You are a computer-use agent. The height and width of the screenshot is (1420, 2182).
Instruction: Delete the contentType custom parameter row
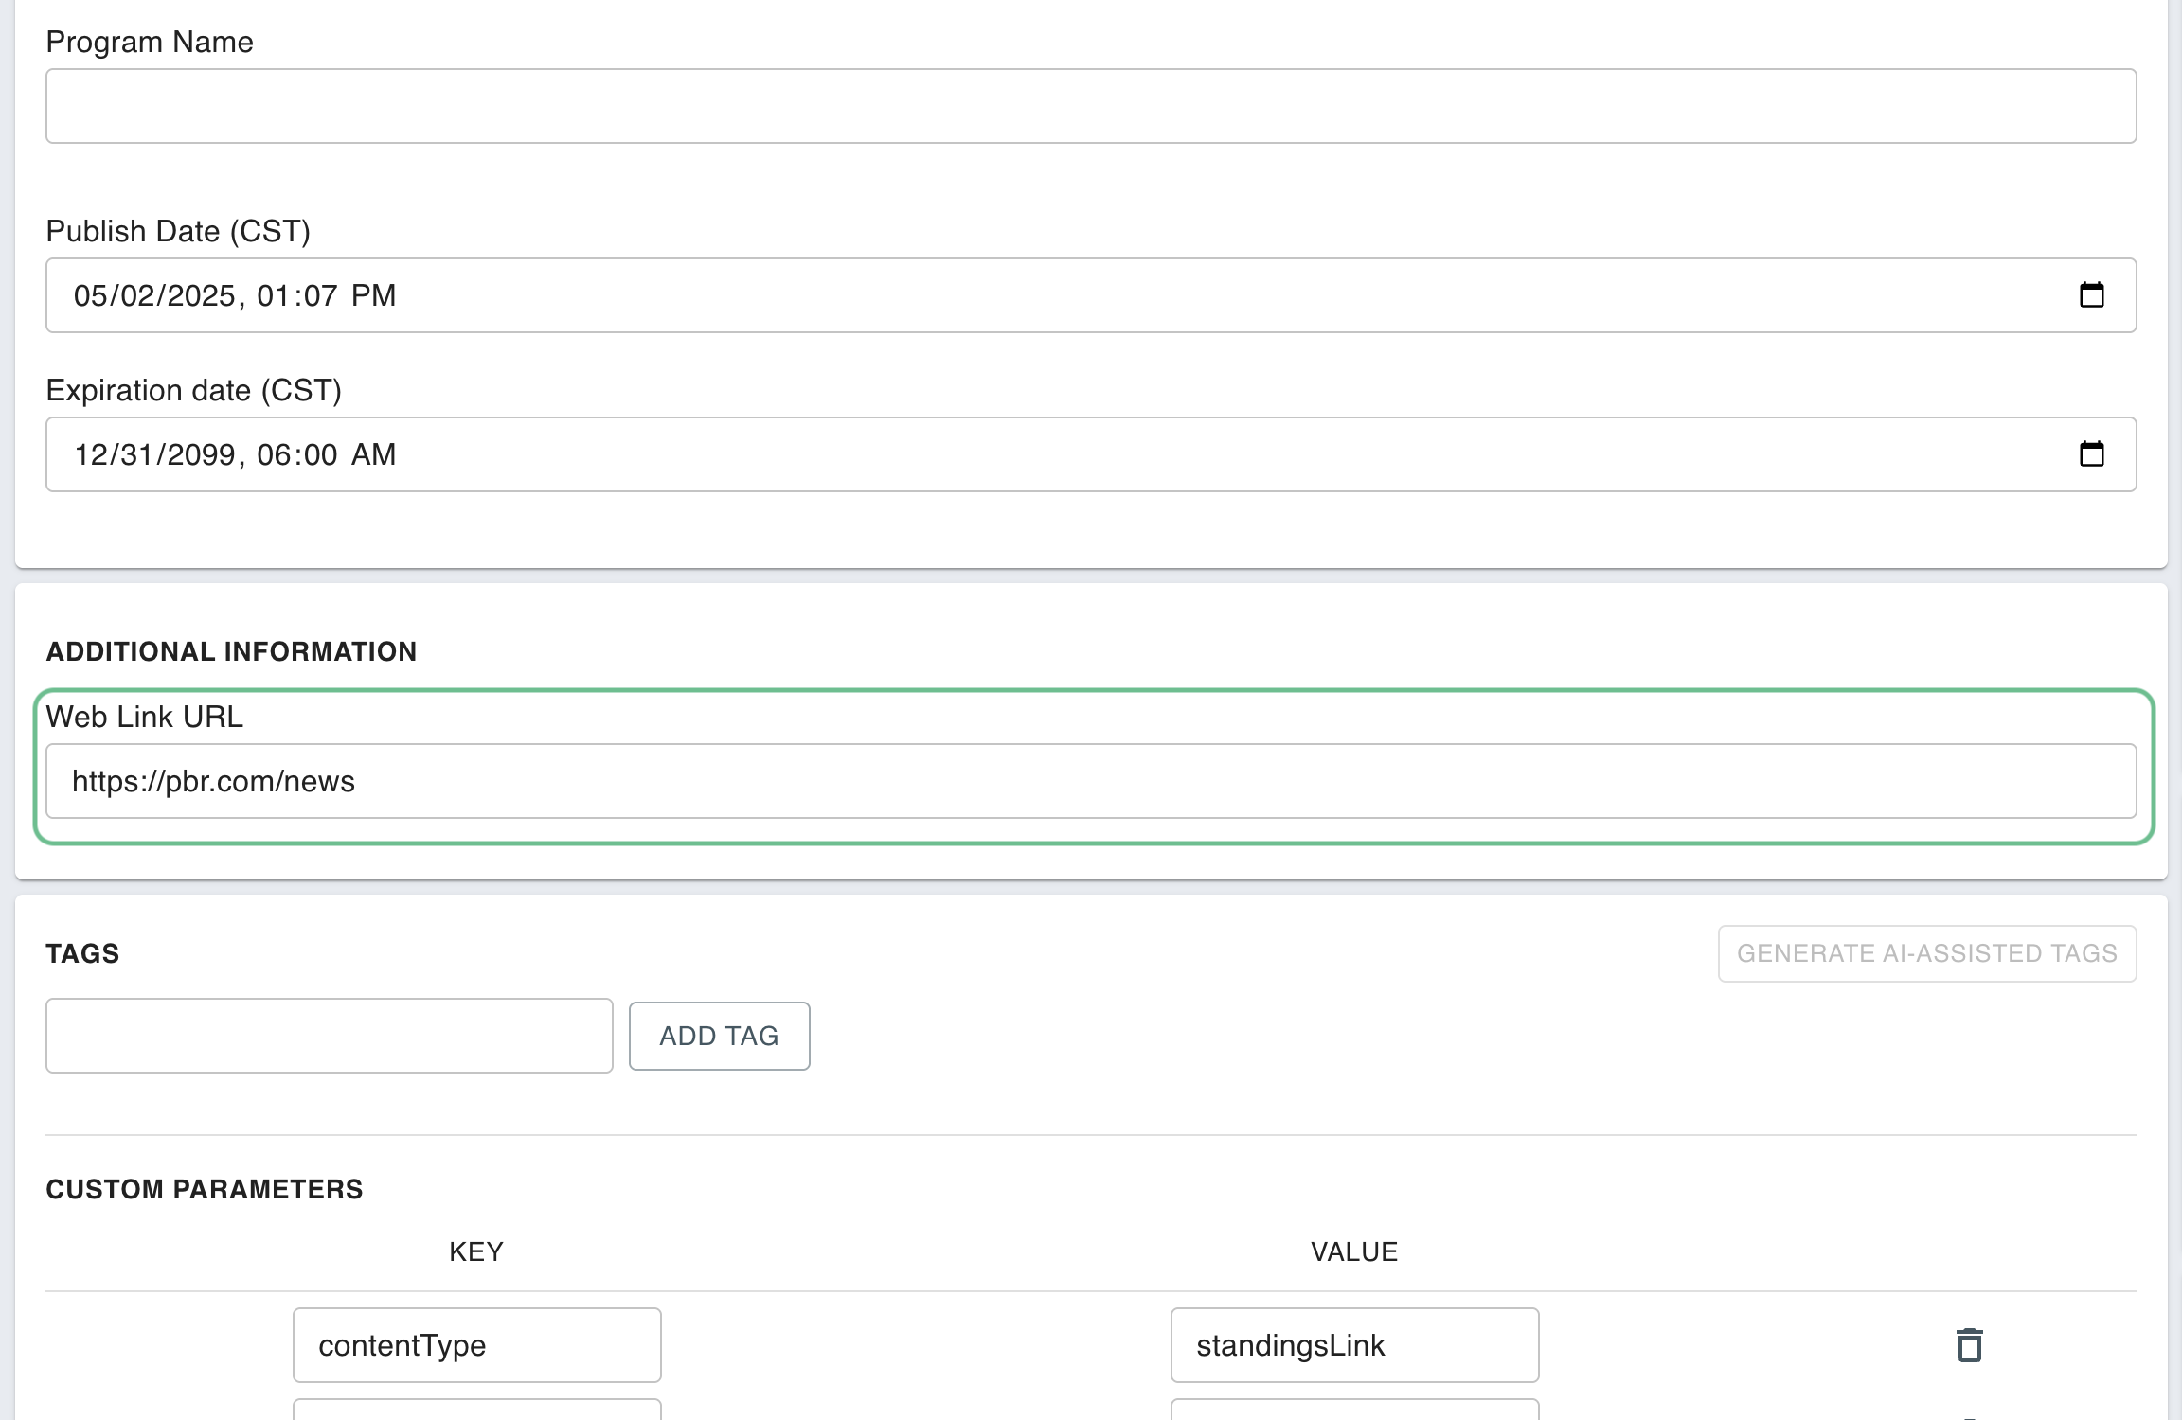point(1969,1345)
